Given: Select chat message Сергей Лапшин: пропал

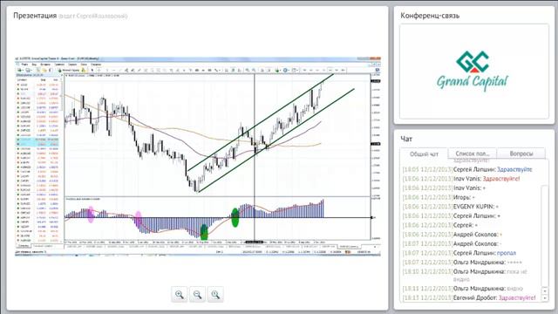Looking at the screenshot, I should pos(459,253).
